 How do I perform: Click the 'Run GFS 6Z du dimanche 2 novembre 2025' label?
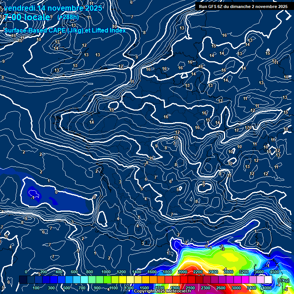coord(243,7)
